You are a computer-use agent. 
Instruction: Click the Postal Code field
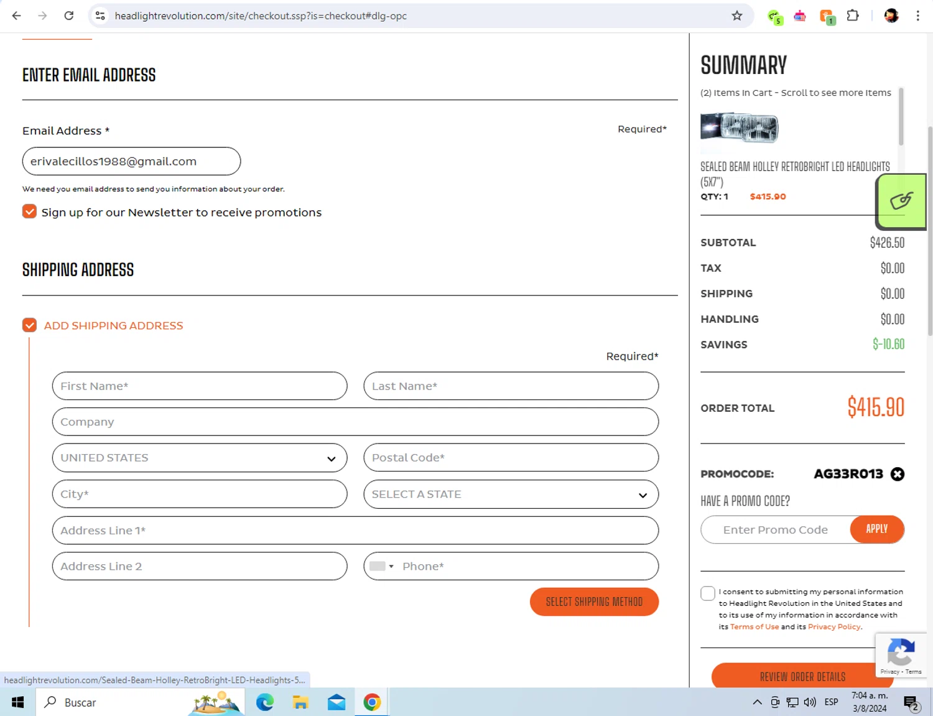tap(511, 458)
